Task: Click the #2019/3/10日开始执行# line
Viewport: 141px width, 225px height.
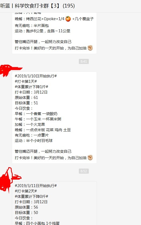Action: pos(36,76)
